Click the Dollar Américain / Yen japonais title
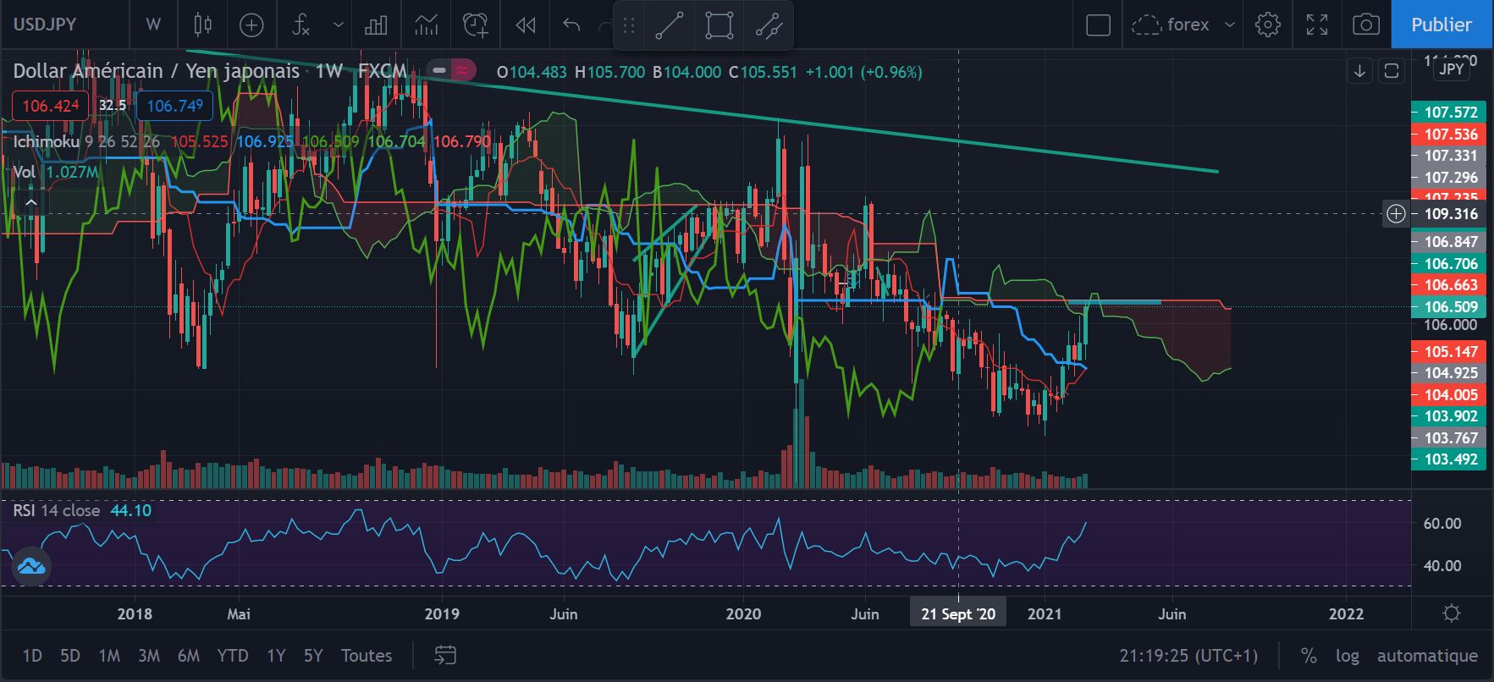 pyautogui.click(x=157, y=71)
